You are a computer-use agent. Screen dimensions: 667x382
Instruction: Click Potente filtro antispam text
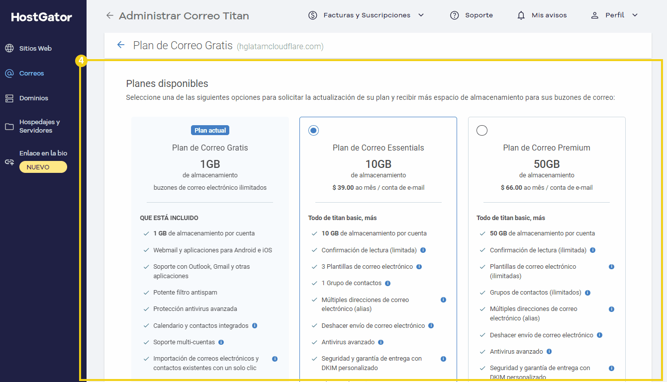pos(185,293)
